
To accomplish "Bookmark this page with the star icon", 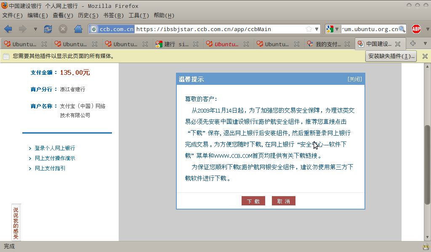I will tap(309, 29).
